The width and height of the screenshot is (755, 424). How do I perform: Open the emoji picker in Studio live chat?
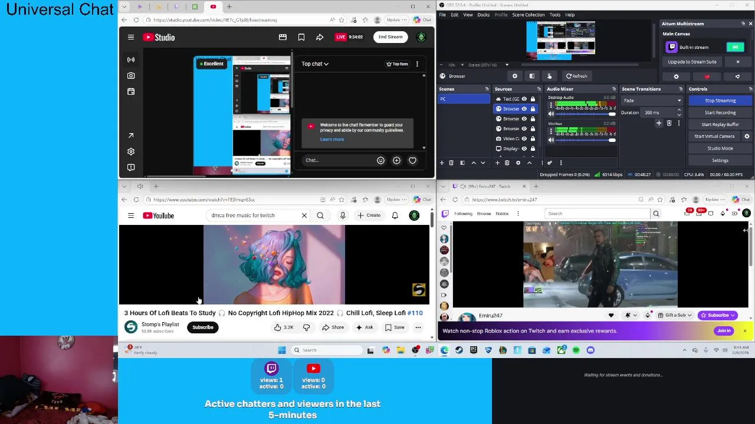(x=380, y=160)
